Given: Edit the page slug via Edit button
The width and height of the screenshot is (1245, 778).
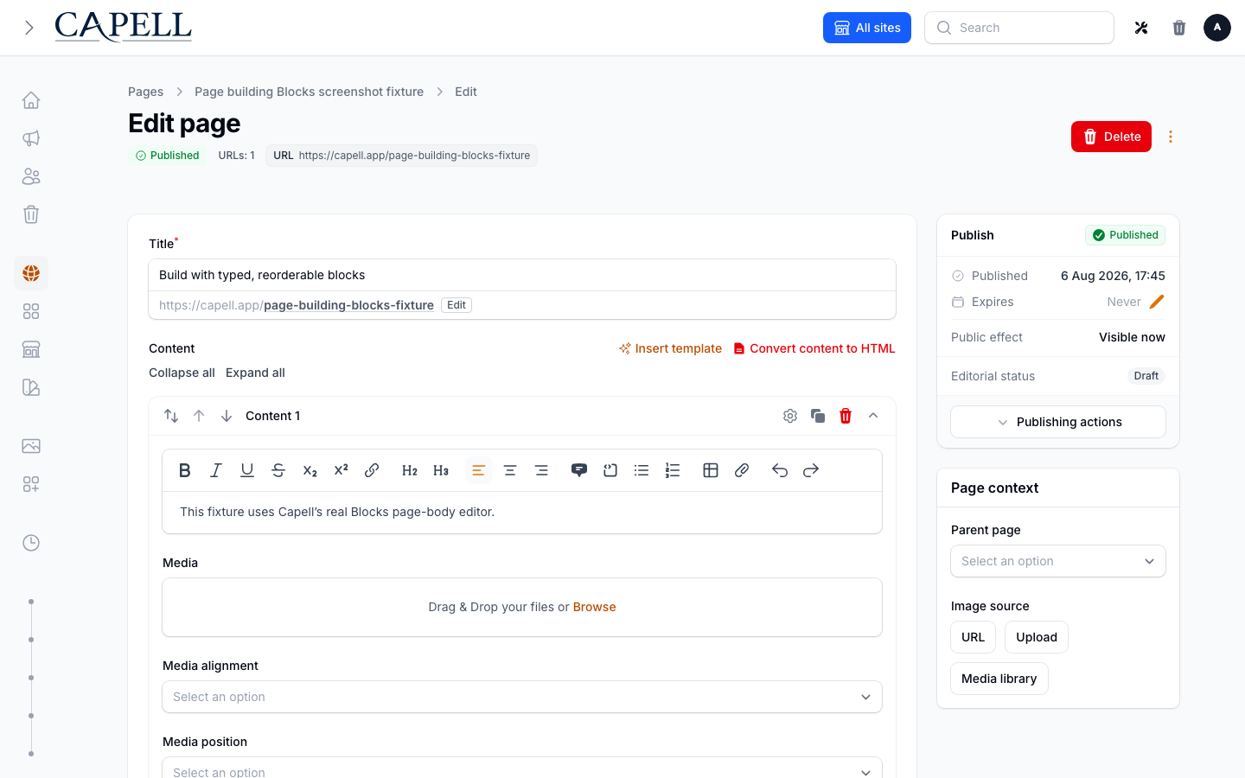Looking at the screenshot, I should (x=456, y=305).
